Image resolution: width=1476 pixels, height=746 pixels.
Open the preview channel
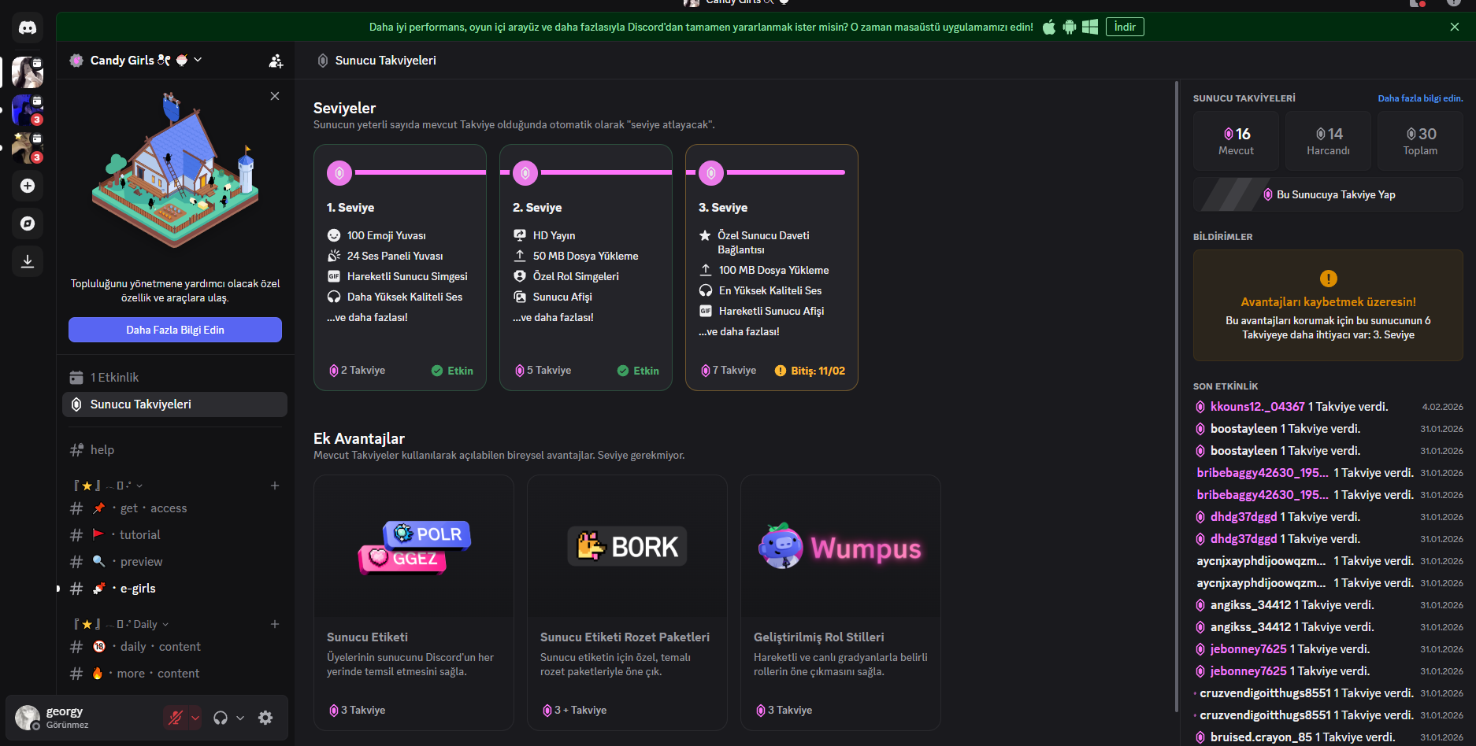pyautogui.click(x=175, y=562)
